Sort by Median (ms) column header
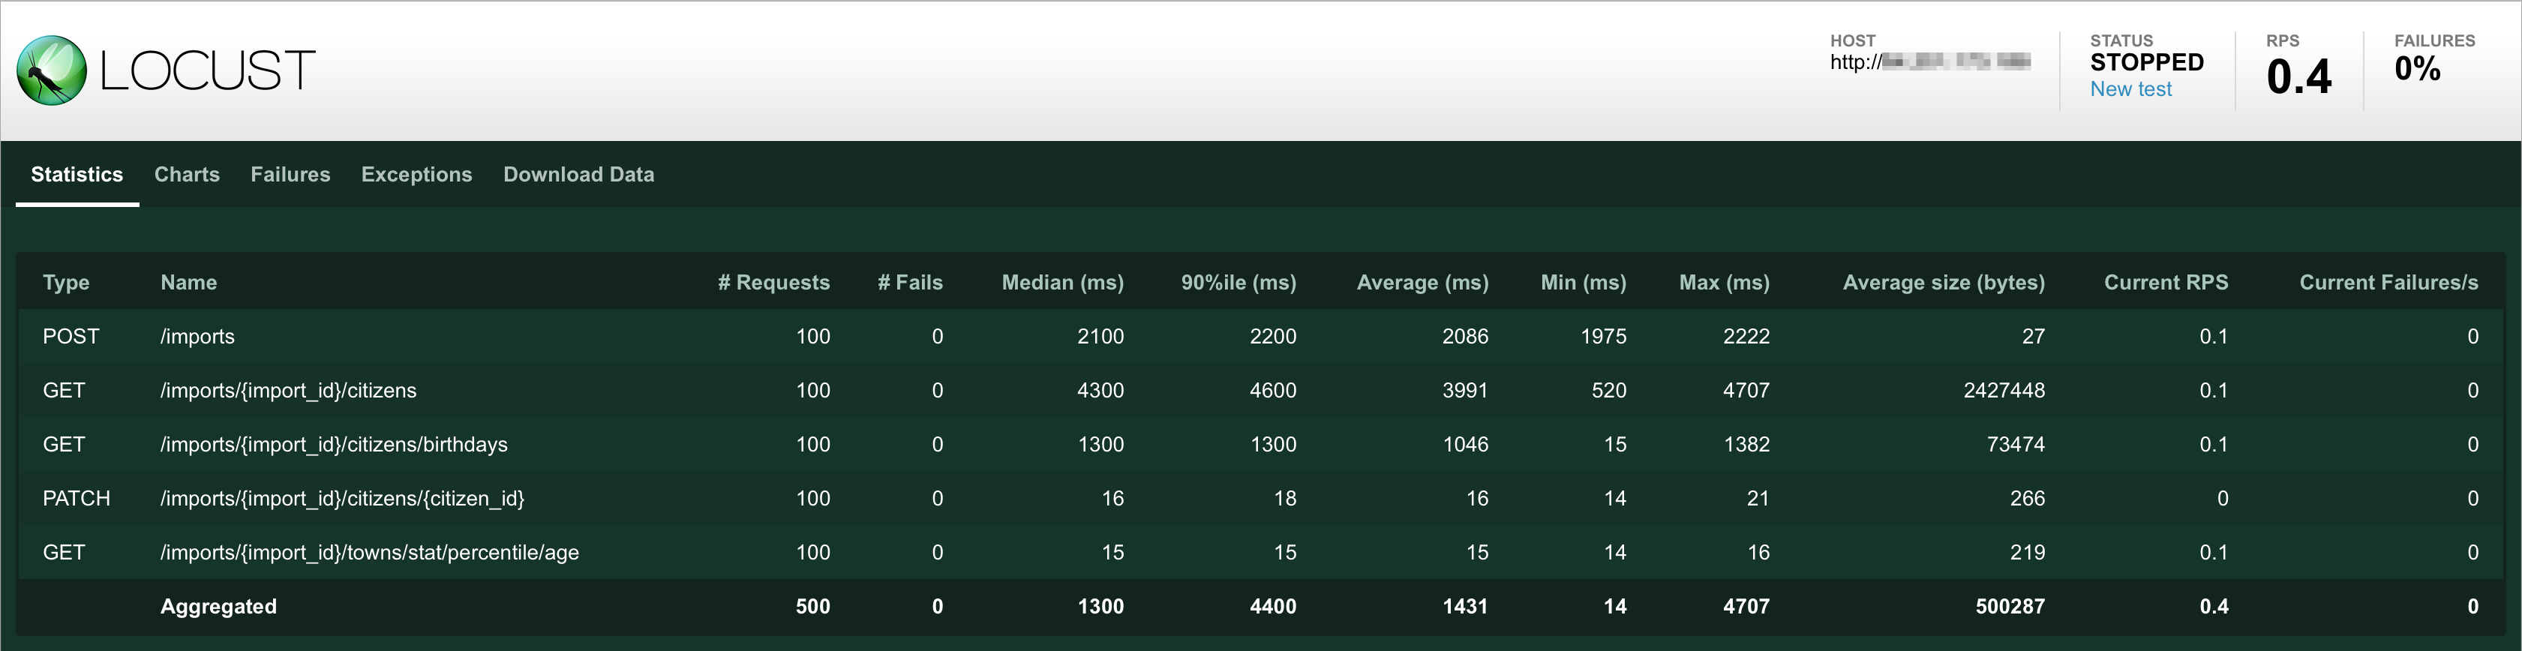2522x651 pixels. click(x=1062, y=282)
